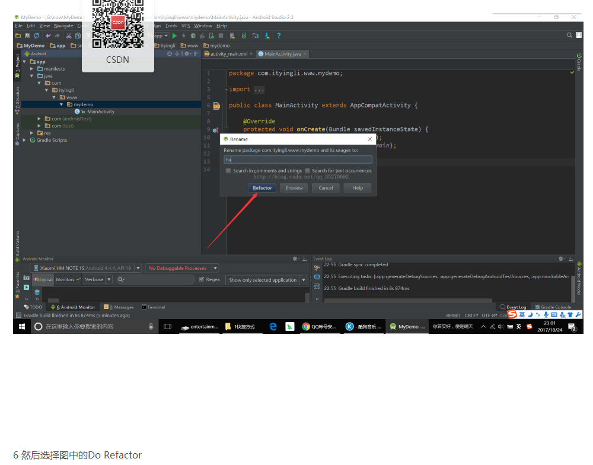Screen dimensions: 593x465
Task: Click the Undo arrow icon
Action: click(48, 36)
